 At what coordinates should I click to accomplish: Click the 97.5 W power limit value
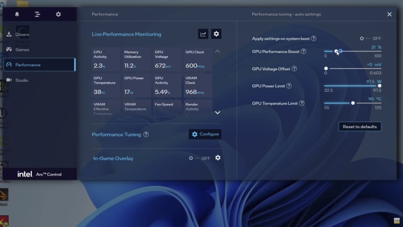[374, 82]
